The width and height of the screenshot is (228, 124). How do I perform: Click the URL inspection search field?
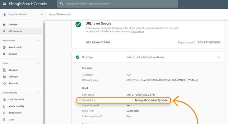coord(117,4)
